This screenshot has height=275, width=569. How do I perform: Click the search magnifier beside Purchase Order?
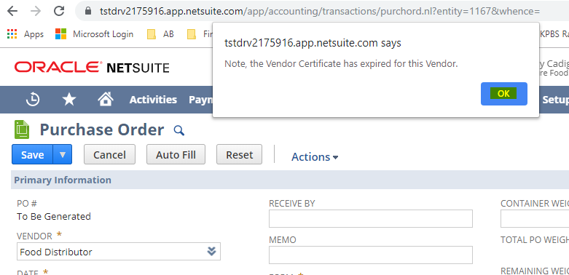(x=179, y=130)
